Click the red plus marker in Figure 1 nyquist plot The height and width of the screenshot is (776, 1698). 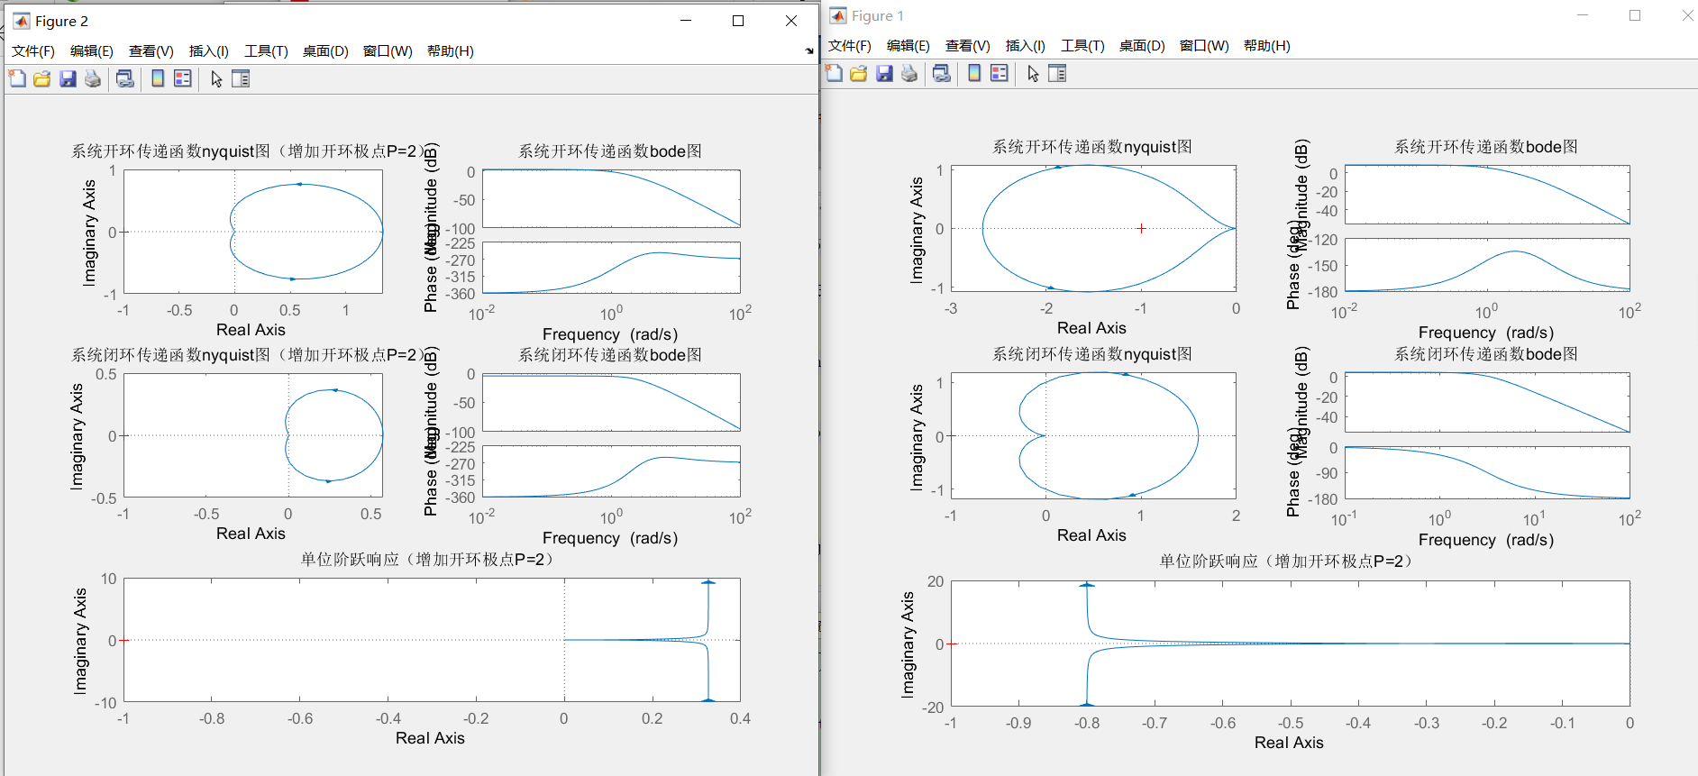pyautogui.click(x=1141, y=228)
